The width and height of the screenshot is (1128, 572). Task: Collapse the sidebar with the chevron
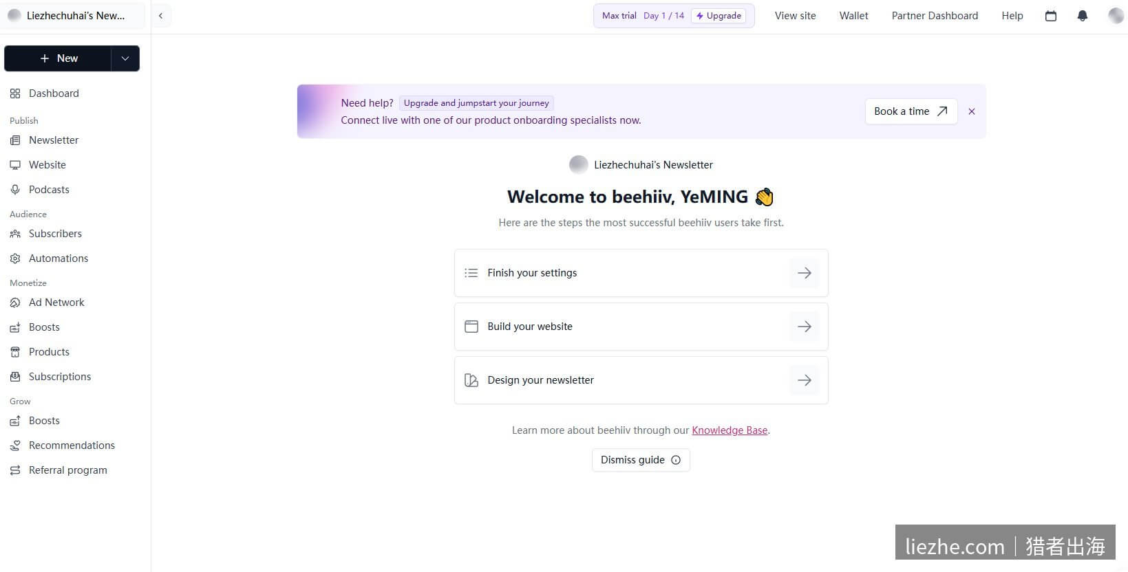click(x=160, y=16)
